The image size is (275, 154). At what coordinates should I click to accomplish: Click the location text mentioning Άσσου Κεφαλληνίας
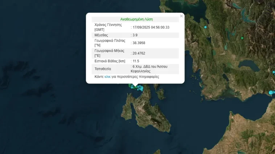154,69
